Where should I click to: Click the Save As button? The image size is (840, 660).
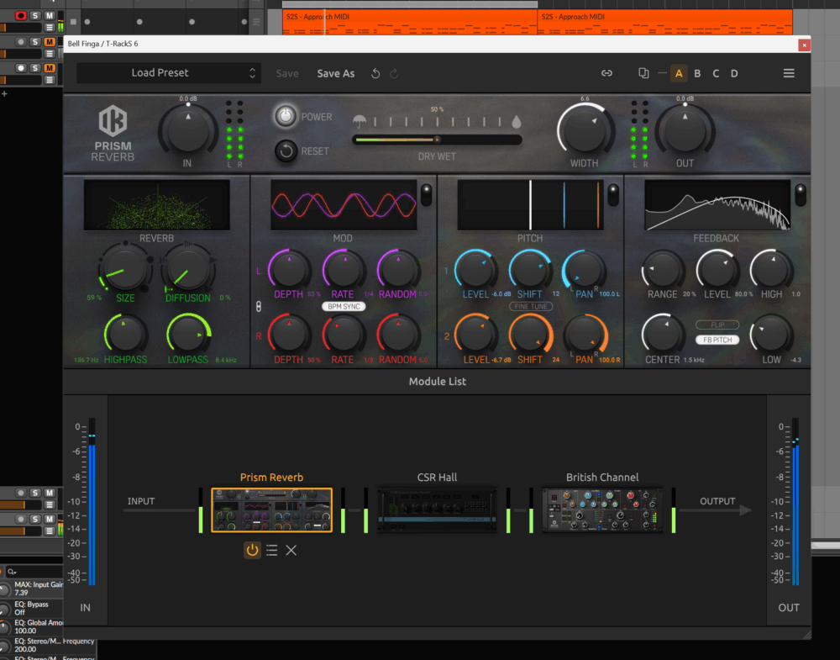click(335, 73)
